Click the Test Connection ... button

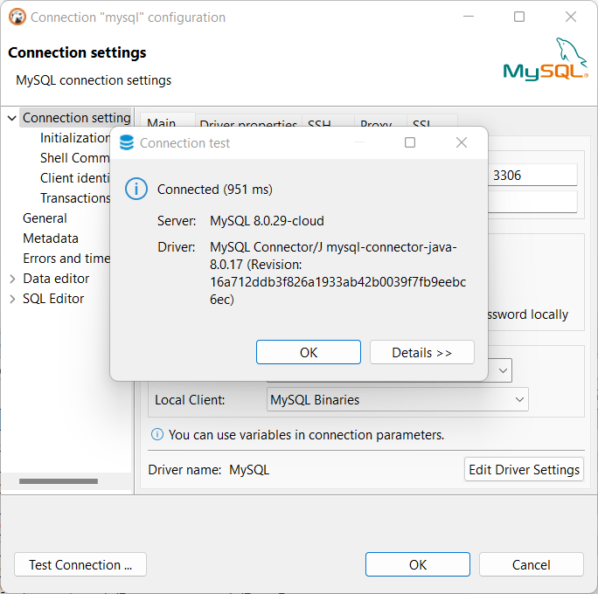point(80,564)
